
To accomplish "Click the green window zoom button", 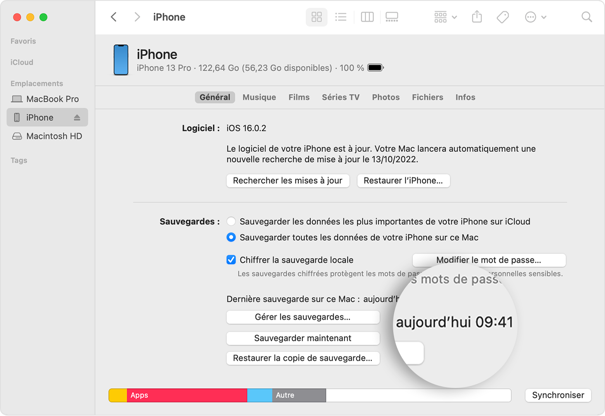I will (x=43, y=17).
